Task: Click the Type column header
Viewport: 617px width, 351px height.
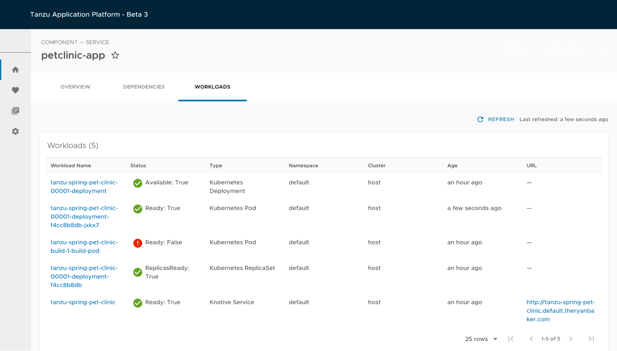Action: (x=216, y=166)
